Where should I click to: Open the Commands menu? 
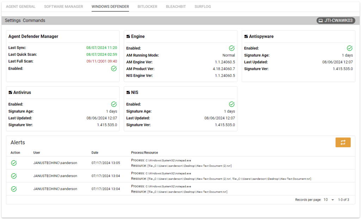34,20
